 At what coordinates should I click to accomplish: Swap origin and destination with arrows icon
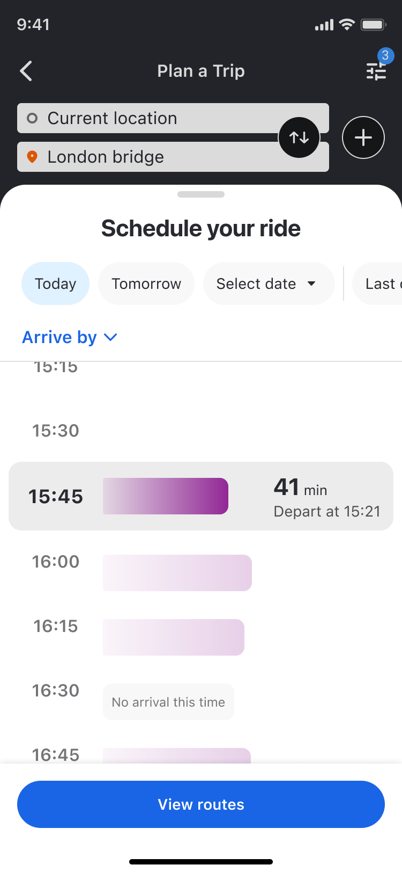click(299, 137)
